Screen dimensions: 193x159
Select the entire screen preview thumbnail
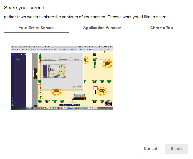(62, 78)
